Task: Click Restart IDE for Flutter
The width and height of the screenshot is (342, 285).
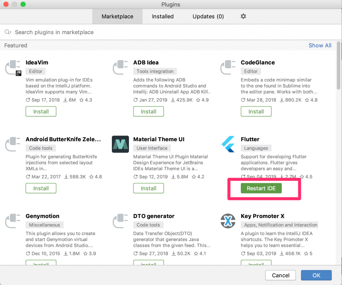Action: tap(261, 188)
